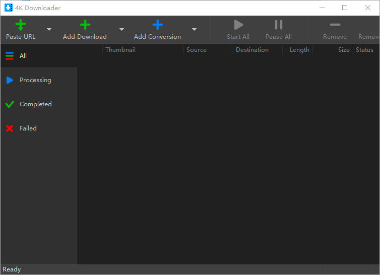
Task: Click the blue Add Conversion plus icon
Action: click(158, 25)
